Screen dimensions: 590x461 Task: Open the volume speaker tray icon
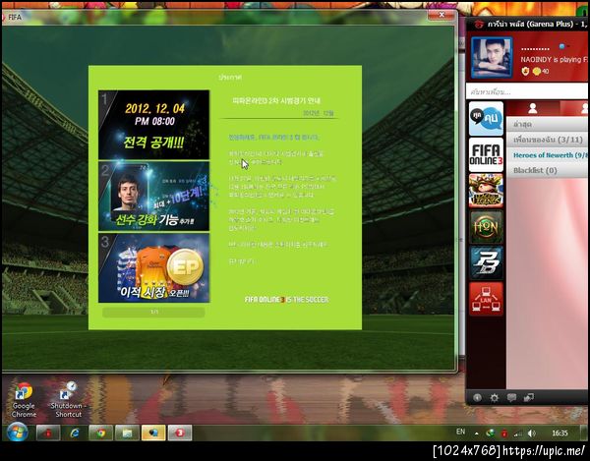coord(531,433)
